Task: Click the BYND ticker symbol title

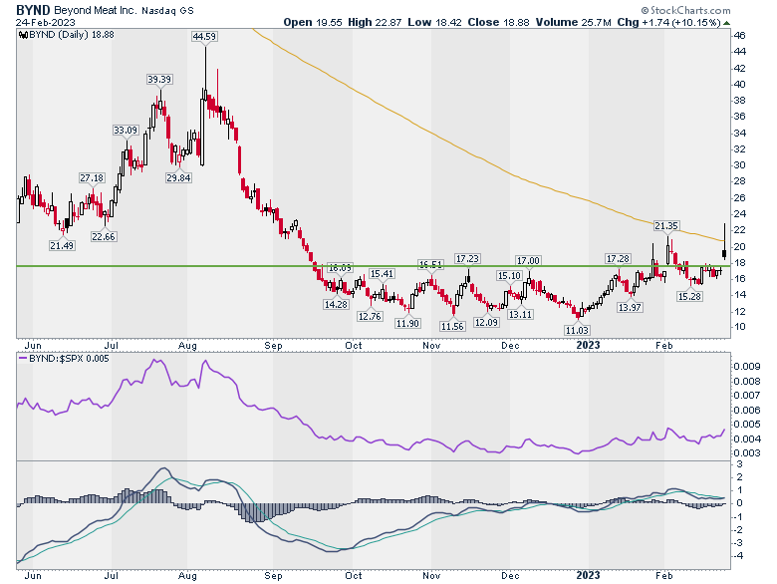Action: coord(33,9)
